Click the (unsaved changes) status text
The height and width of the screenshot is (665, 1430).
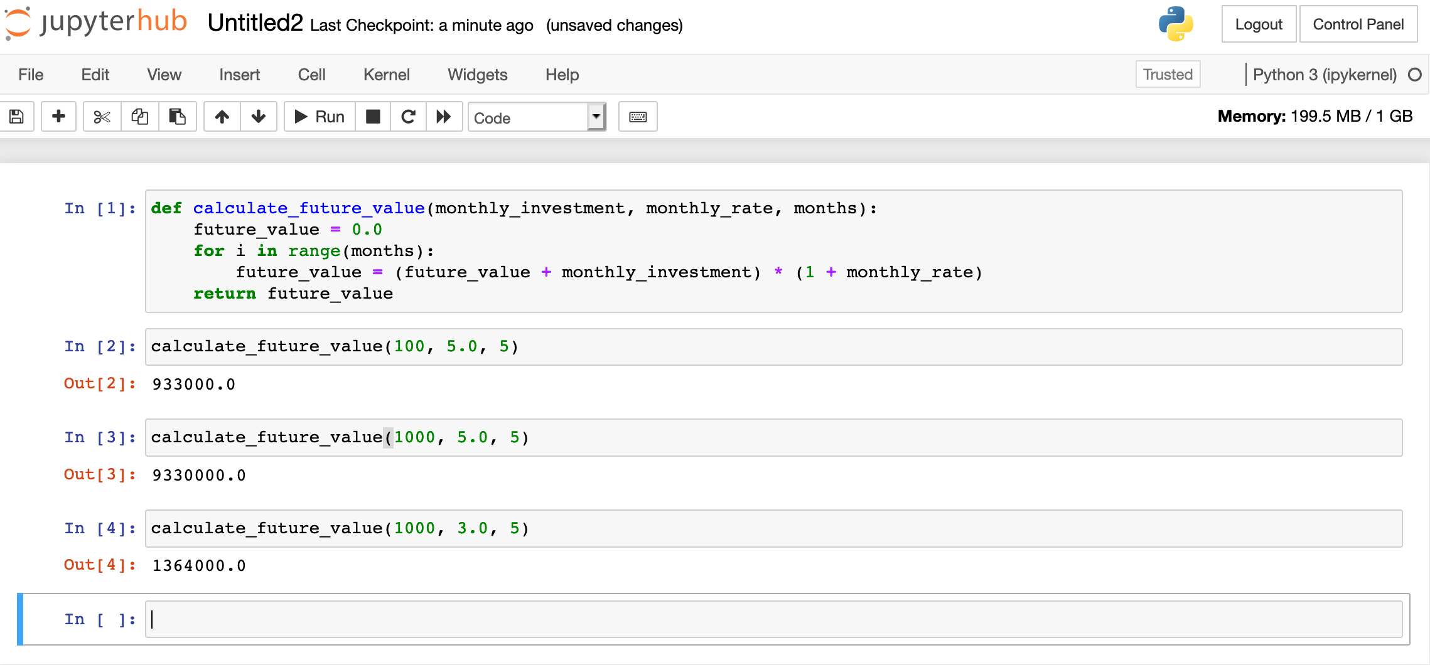614,25
